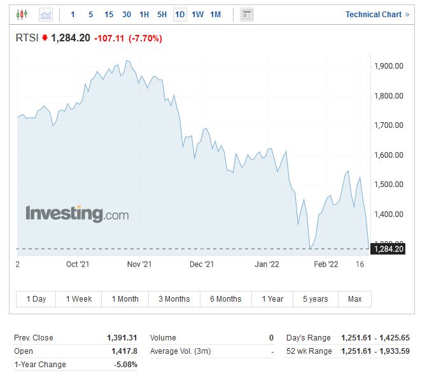The height and width of the screenshot is (385, 427).
Task: Select the 5 years range button
Action: click(x=316, y=299)
